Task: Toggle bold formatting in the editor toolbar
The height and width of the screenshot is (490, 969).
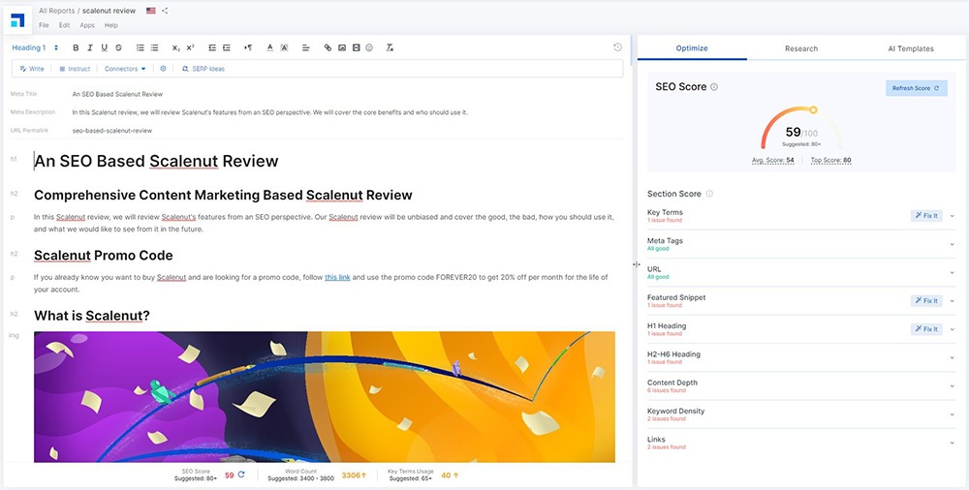Action: 76,47
